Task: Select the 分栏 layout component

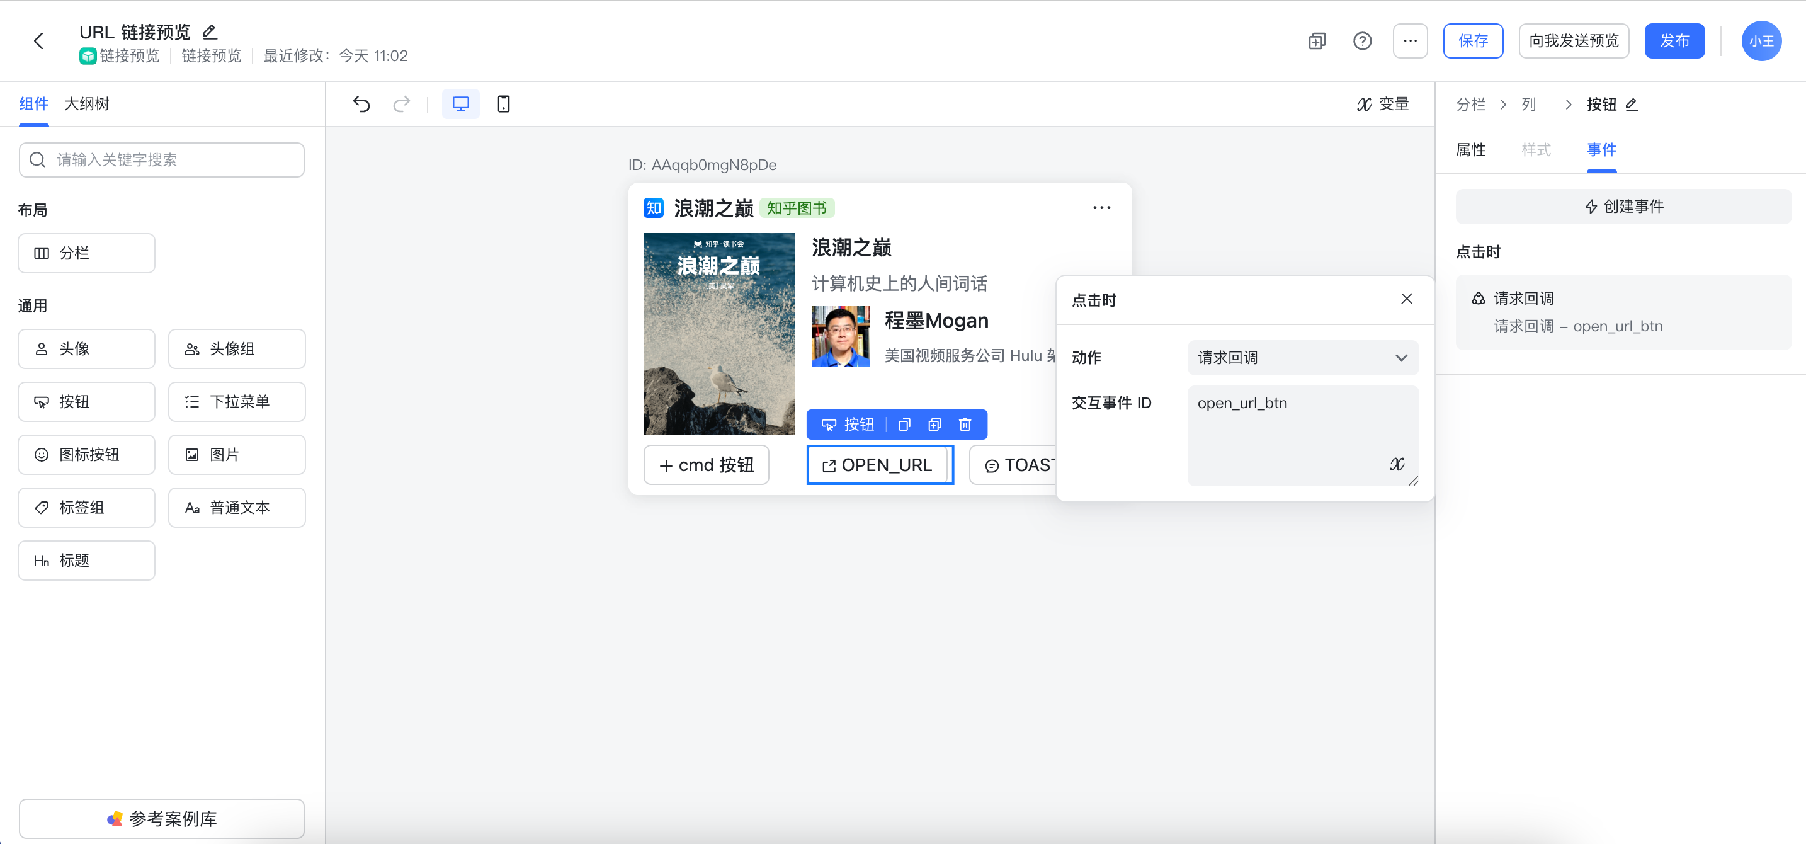Action: (x=86, y=253)
